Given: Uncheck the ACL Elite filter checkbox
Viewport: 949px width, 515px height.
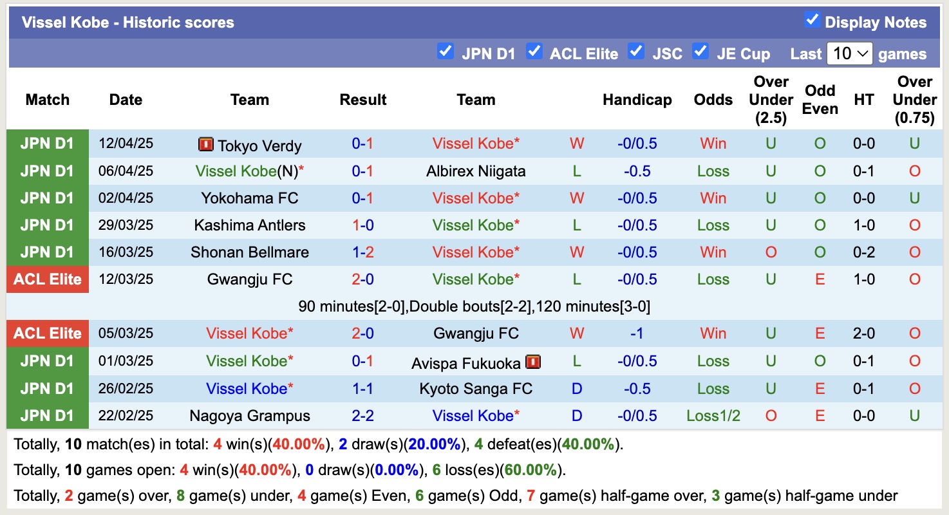Looking at the screenshot, I should click(x=534, y=51).
